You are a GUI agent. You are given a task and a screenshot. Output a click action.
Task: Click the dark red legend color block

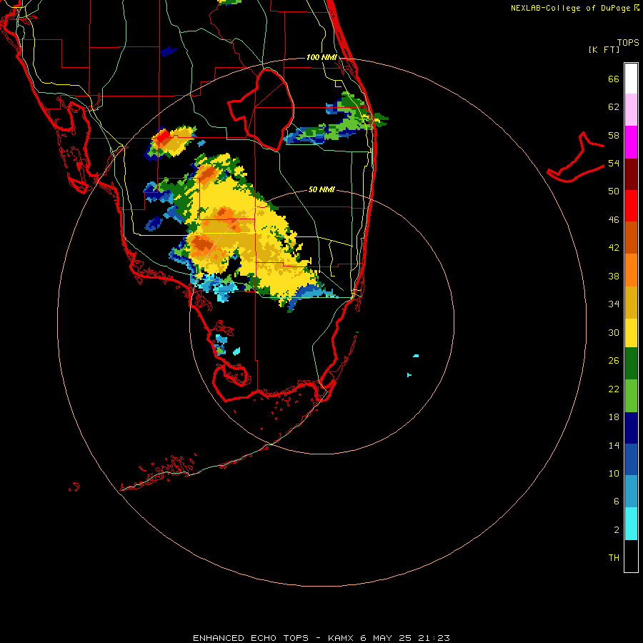pyautogui.click(x=631, y=174)
